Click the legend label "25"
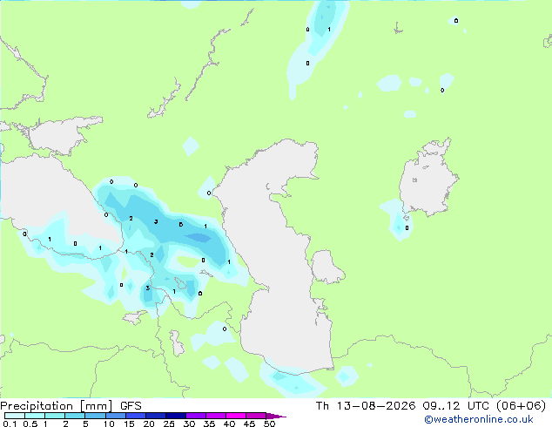This screenshot has height=427, width=552. (169, 424)
